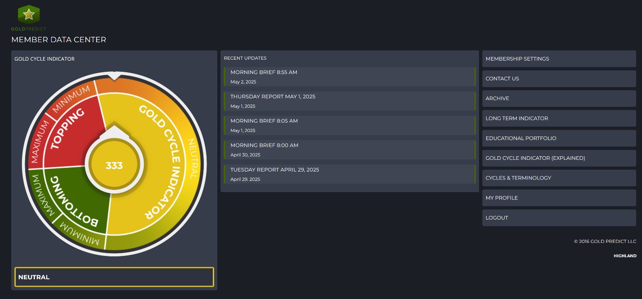Click the red Topping gauge segment
This screenshot has height=299, width=642.
pos(67,130)
